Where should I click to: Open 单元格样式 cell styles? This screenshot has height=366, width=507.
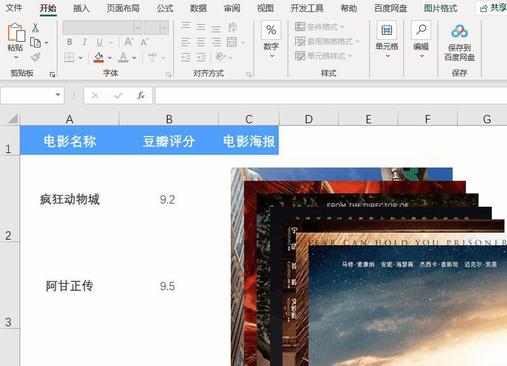[323, 56]
